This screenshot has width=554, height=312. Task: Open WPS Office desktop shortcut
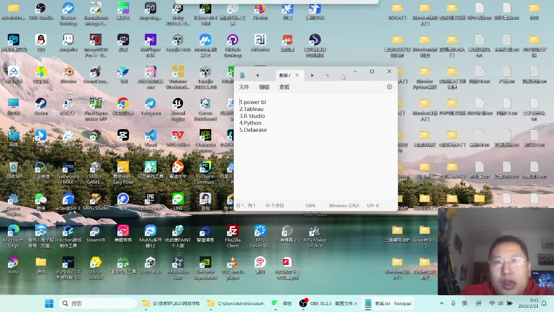point(177,138)
